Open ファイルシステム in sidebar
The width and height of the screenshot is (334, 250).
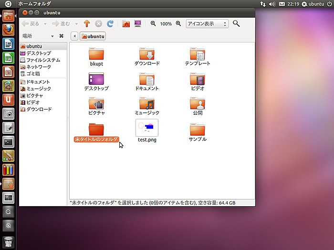tap(43, 60)
